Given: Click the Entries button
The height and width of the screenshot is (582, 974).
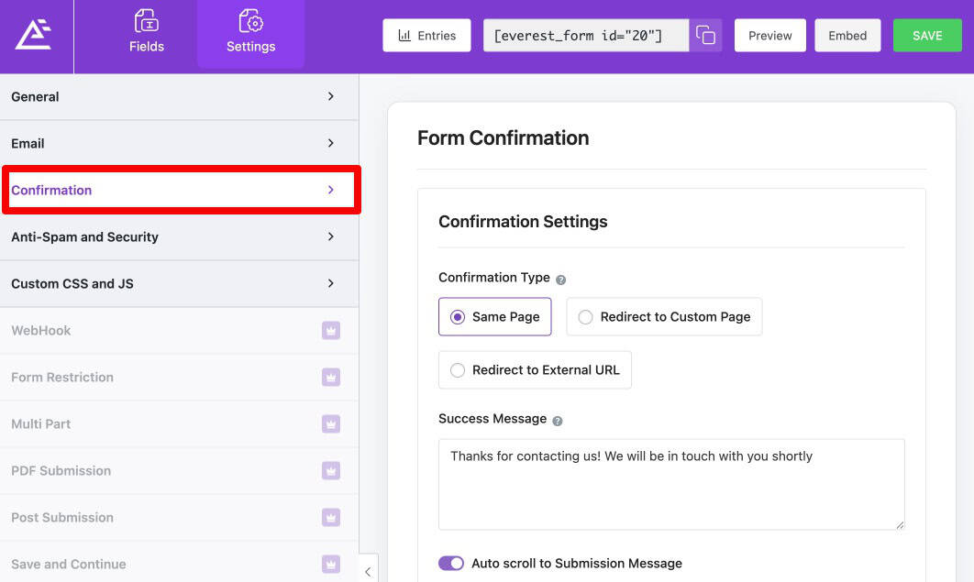Looking at the screenshot, I should 426,36.
